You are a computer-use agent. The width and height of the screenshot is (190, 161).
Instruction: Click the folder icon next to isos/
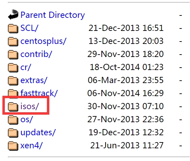coord(13,107)
